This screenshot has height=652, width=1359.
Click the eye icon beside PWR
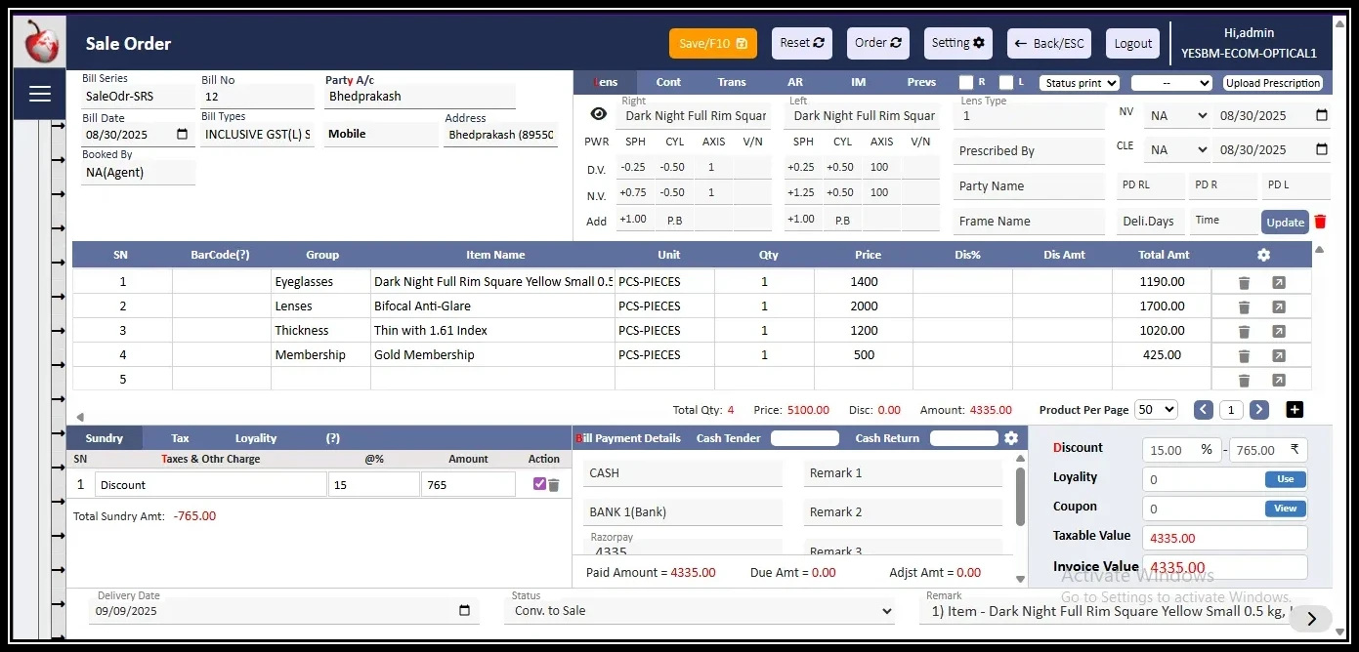[596, 113]
